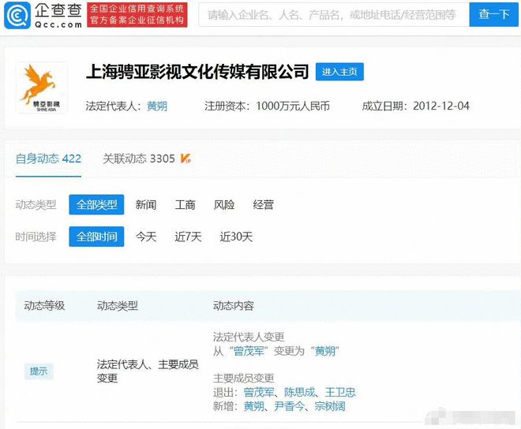The width and height of the screenshot is (521, 429).
Task: Filter dynamics by 新闻 type
Action: click(146, 205)
